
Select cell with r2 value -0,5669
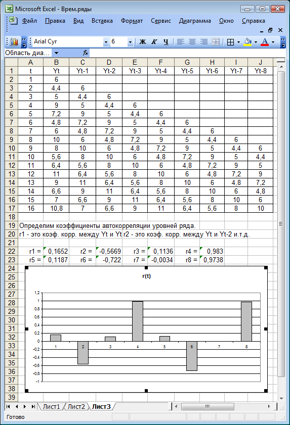coord(109,251)
